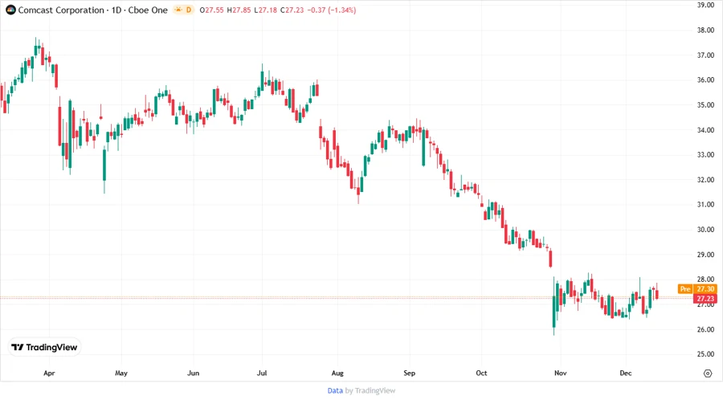Click the close value C27.23
723x400 pixels.
292,10
